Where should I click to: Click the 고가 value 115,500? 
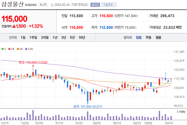106,16
